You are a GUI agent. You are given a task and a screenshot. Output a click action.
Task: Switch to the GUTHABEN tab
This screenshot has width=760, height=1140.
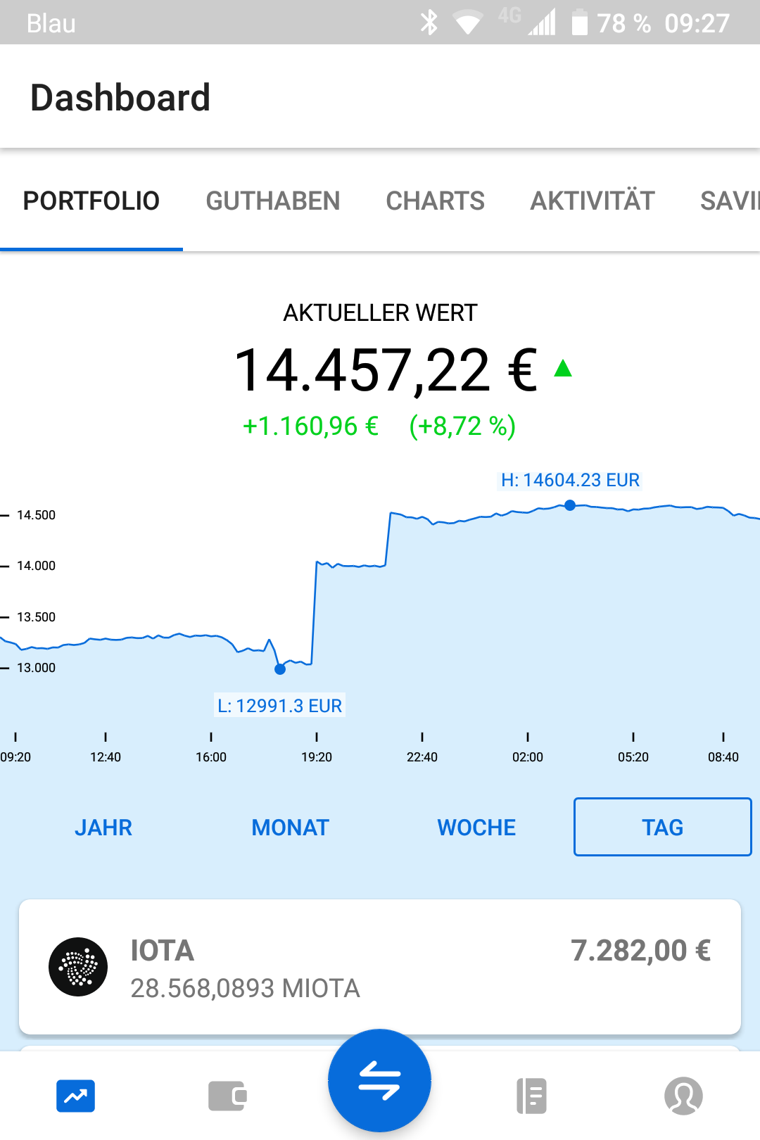point(273,201)
